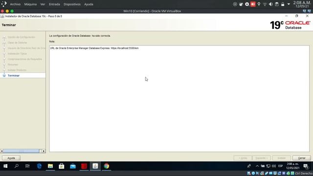This screenshot has width=313, height=176.
Task: Click the greyed Siguiente button
Action: click(x=261, y=158)
